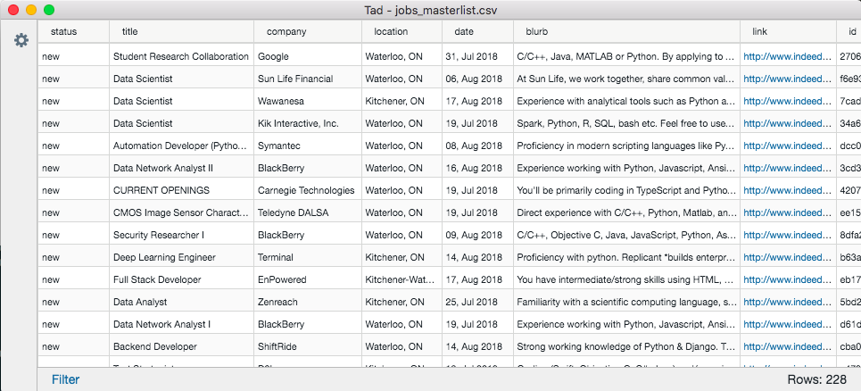Select the ShiftRide company cell

click(308, 346)
